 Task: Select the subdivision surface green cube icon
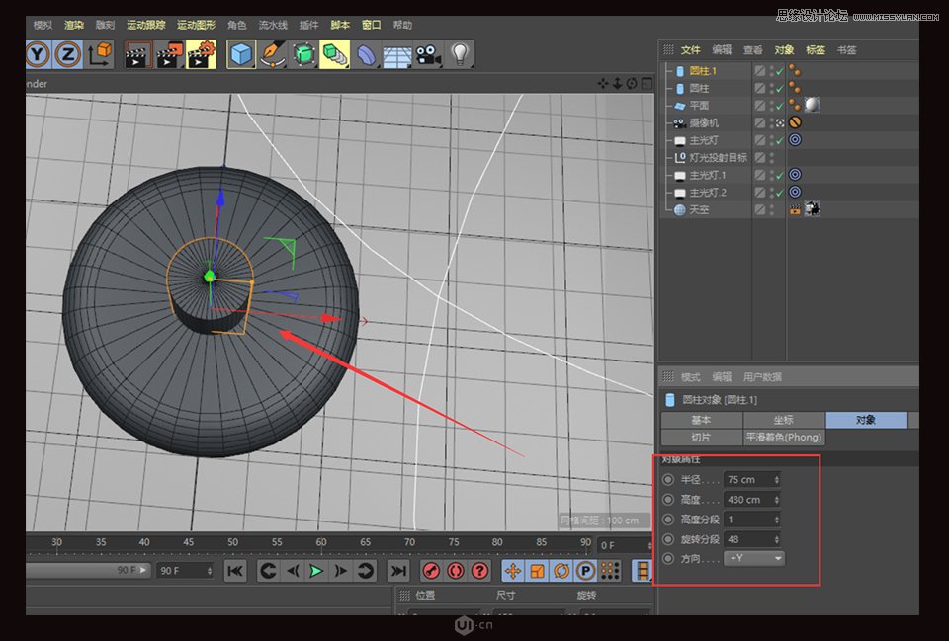303,54
